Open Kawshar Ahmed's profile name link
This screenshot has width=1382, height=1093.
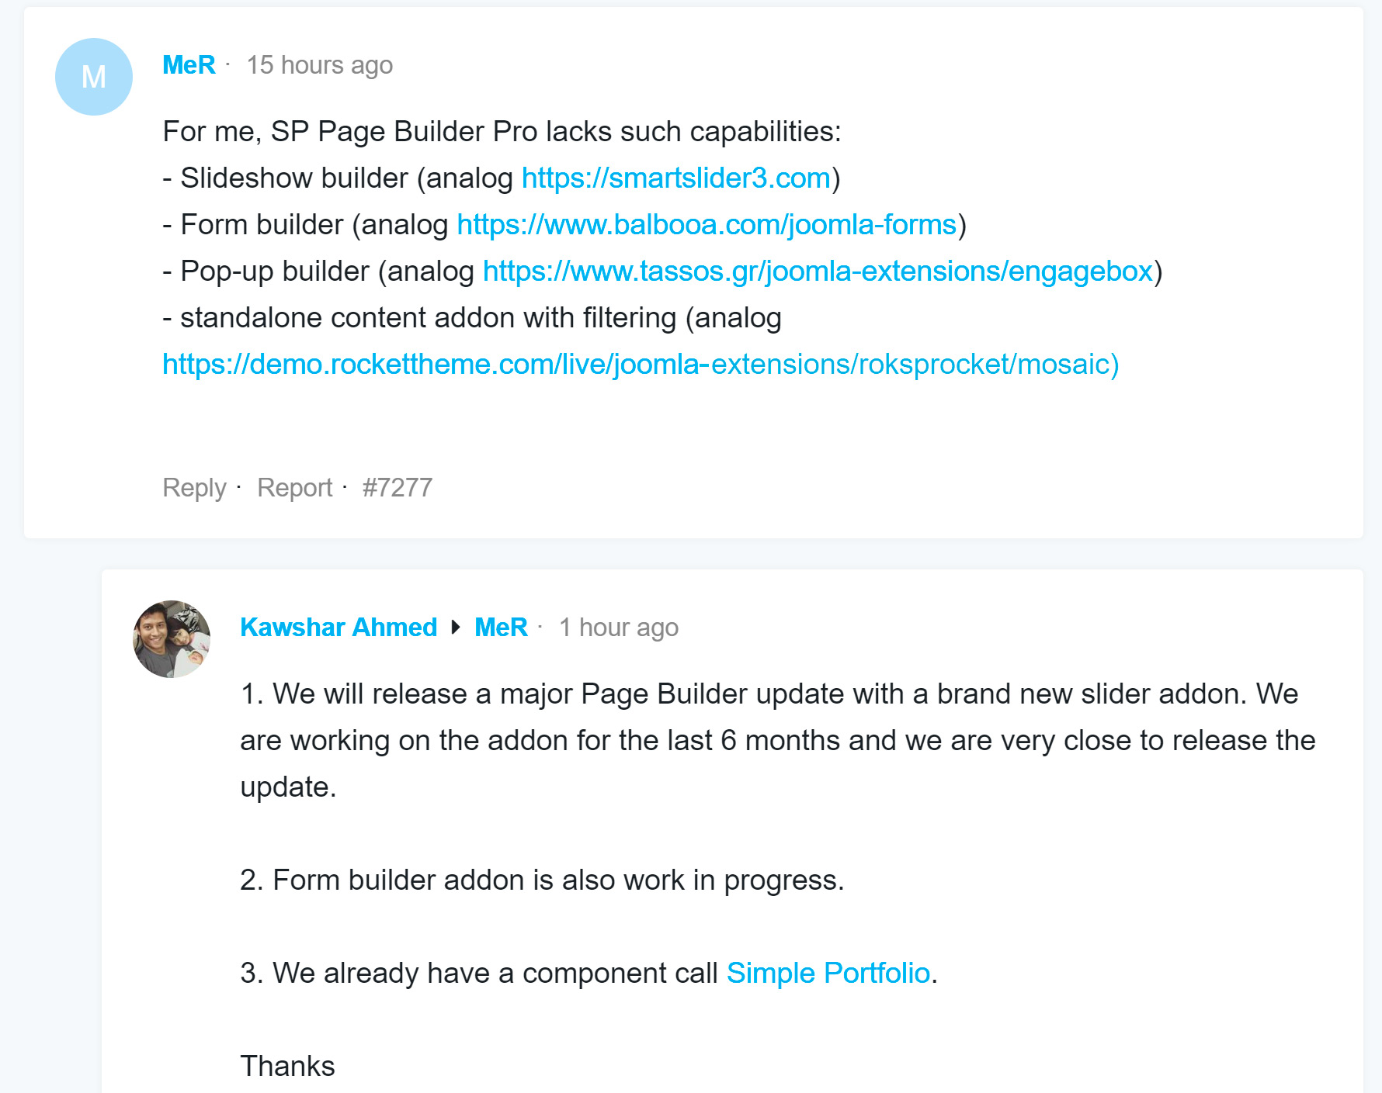tap(339, 627)
